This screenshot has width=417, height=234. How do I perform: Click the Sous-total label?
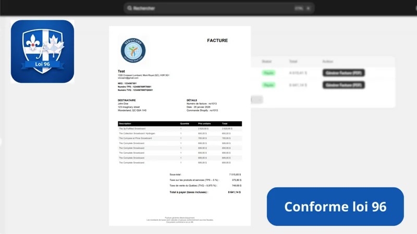pyautogui.click(x=176, y=175)
